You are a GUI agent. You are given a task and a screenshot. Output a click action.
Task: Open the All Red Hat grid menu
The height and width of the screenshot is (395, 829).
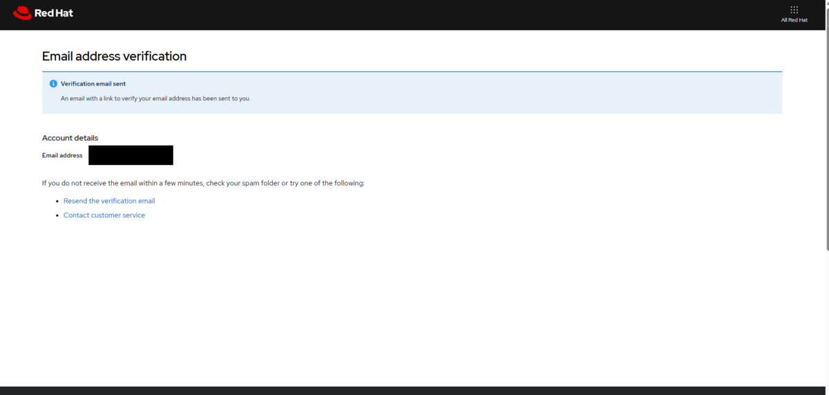[x=794, y=14]
